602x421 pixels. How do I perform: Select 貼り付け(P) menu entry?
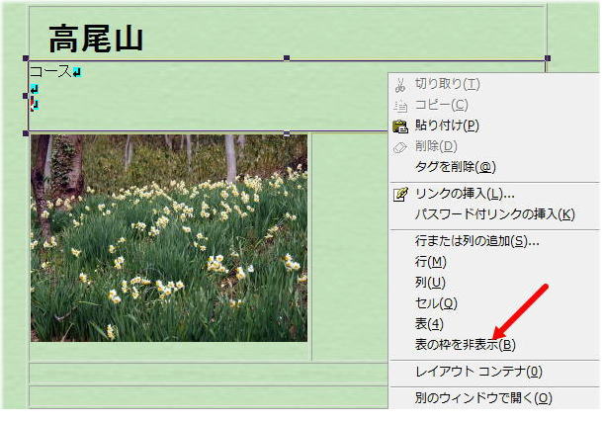(447, 126)
